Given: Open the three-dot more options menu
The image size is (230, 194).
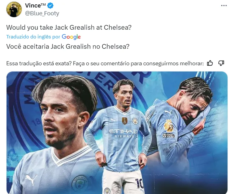Looking at the screenshot, I should [x=224, y=6].
